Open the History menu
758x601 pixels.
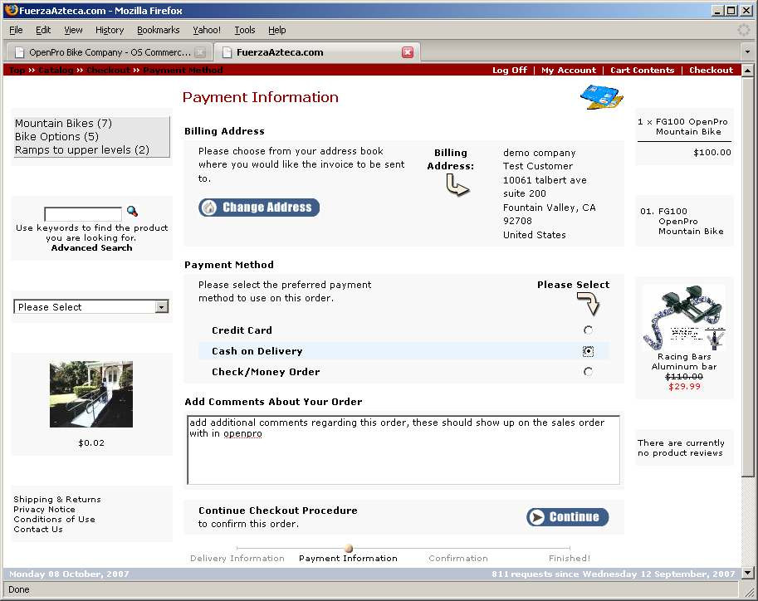coord(110,30)
